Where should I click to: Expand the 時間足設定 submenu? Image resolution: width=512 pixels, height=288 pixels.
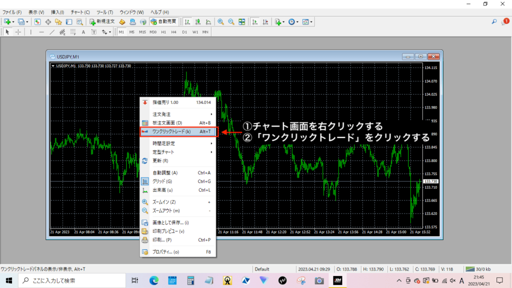click(178, 143)
